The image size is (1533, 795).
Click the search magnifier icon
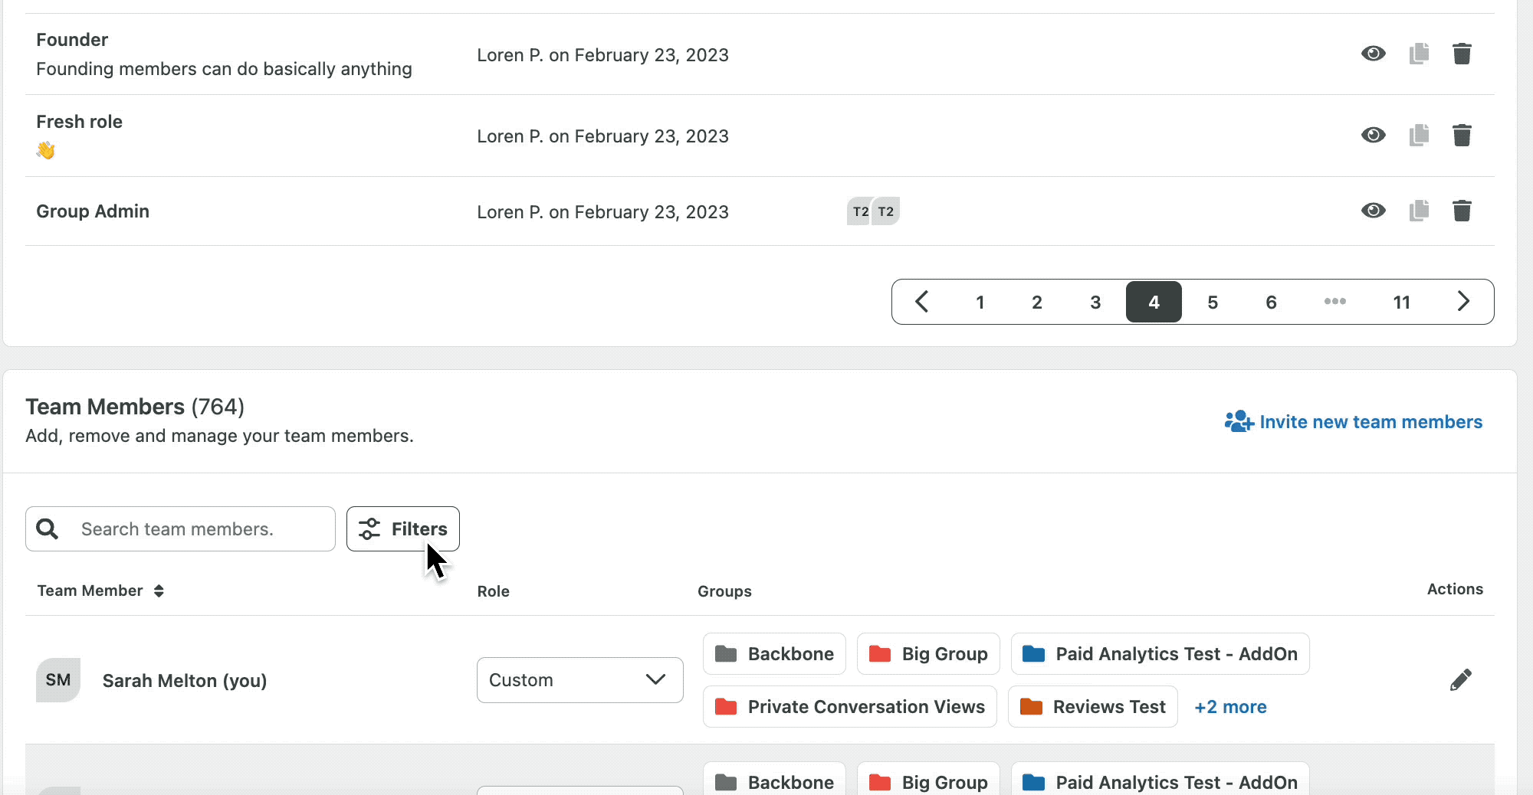(48, 528)
